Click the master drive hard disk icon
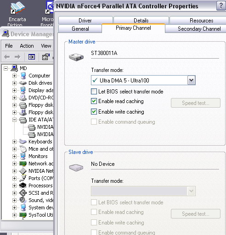This screenshot has height=235, width=226. (x=76, y=57)
